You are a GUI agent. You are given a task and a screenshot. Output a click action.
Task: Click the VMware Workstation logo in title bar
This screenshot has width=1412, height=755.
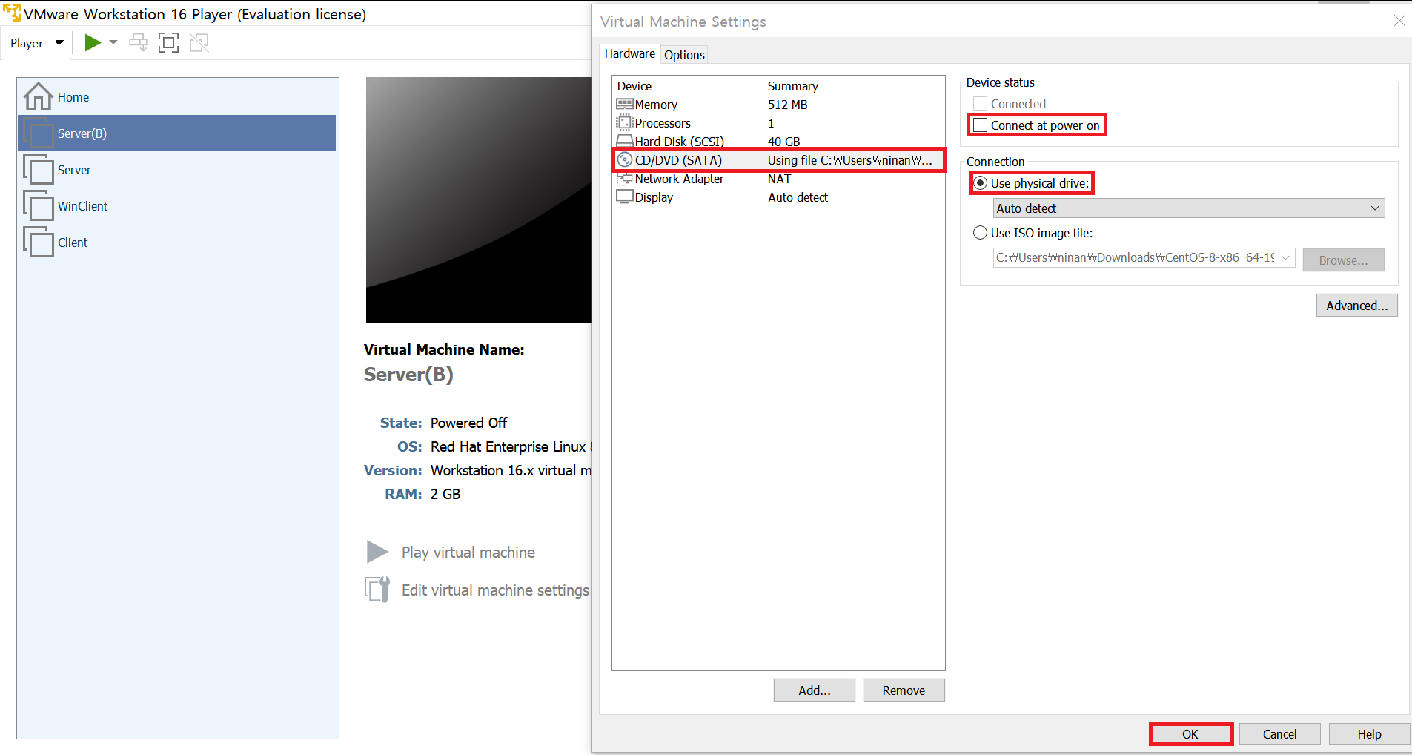pos(12,13)
